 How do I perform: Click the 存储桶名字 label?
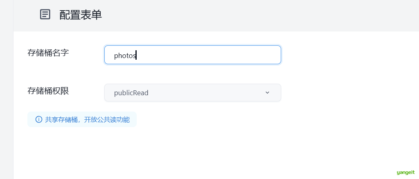click(48, 53)
